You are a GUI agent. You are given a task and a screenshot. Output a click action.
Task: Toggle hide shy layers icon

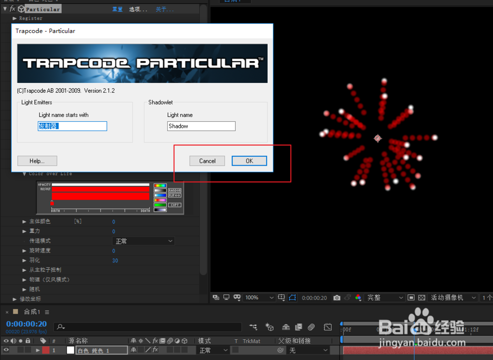click(x=286, y=327)
